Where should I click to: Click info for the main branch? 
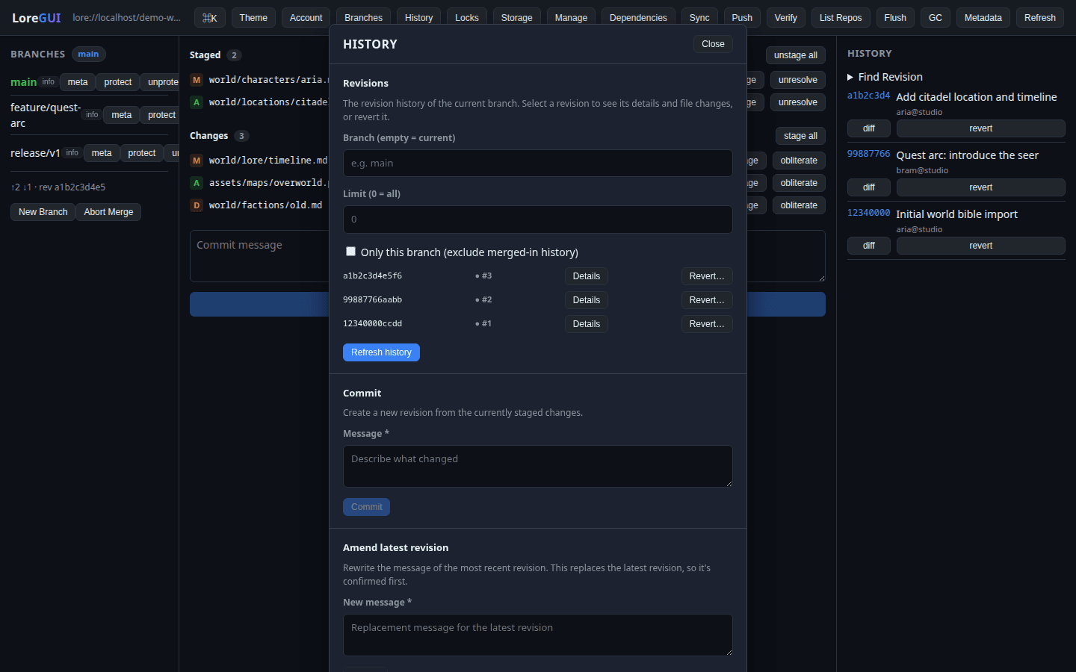coord(49,82)
